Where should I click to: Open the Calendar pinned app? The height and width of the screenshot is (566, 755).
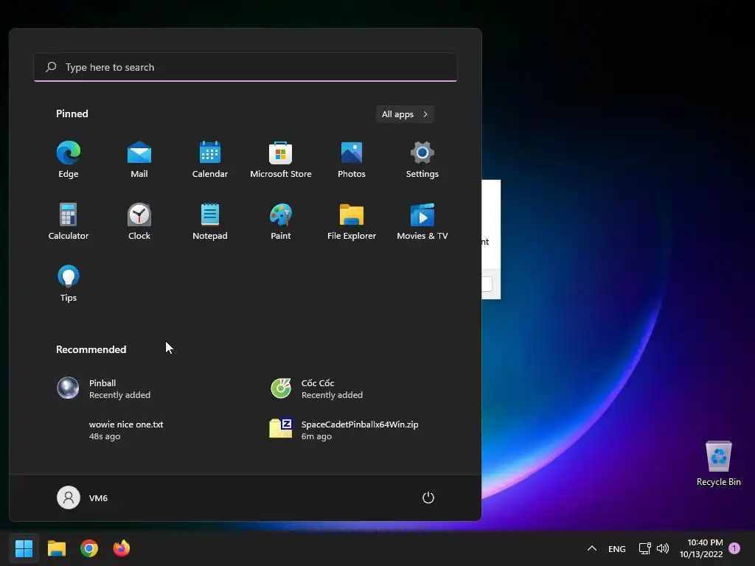[x=210, y=160]
